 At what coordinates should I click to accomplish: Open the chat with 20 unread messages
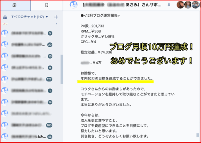click(31, 45)
